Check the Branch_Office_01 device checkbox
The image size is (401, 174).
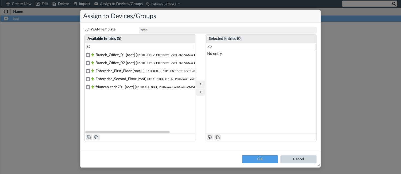[x=88, y=55]
